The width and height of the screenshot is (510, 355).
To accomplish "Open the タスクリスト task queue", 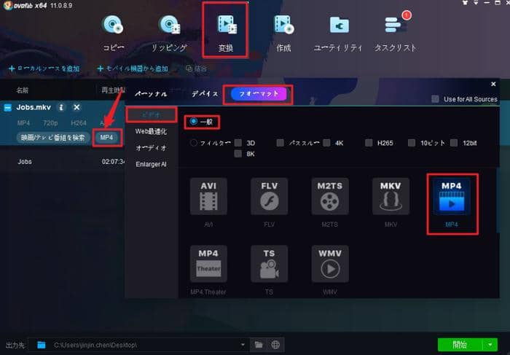I will click(395, 33).
